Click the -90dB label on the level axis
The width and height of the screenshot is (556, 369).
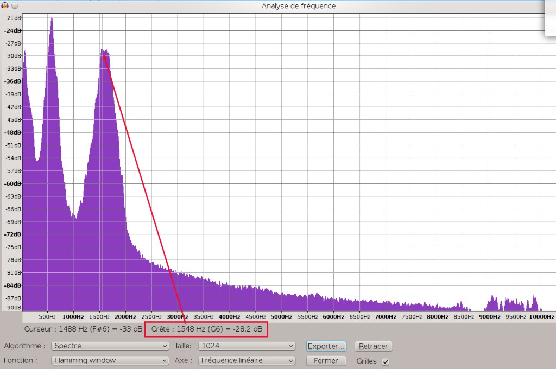(x=14, y=307)
